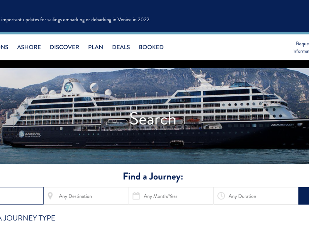
Task: Open the Any Month/Year dropdown
Action: (x=171, y=196)
